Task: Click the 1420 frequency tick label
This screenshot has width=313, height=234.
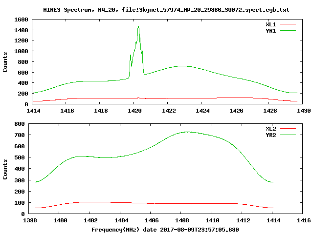Action: point(134,111)
